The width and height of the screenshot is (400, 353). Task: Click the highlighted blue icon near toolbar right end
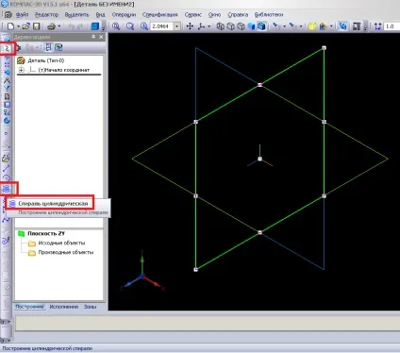342,26
